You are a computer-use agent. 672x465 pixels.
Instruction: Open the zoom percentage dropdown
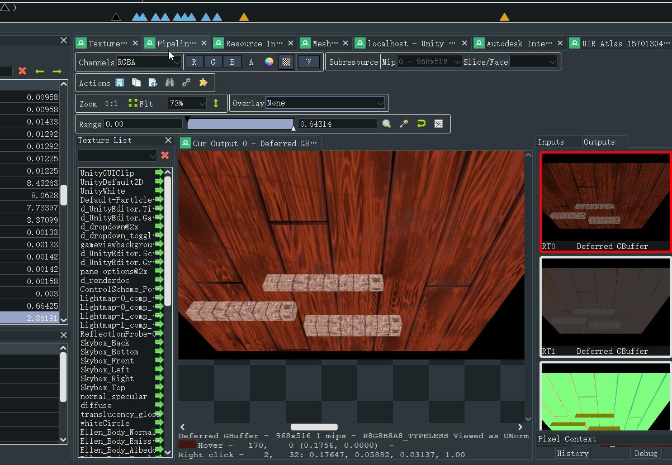[x=187, y=103]
